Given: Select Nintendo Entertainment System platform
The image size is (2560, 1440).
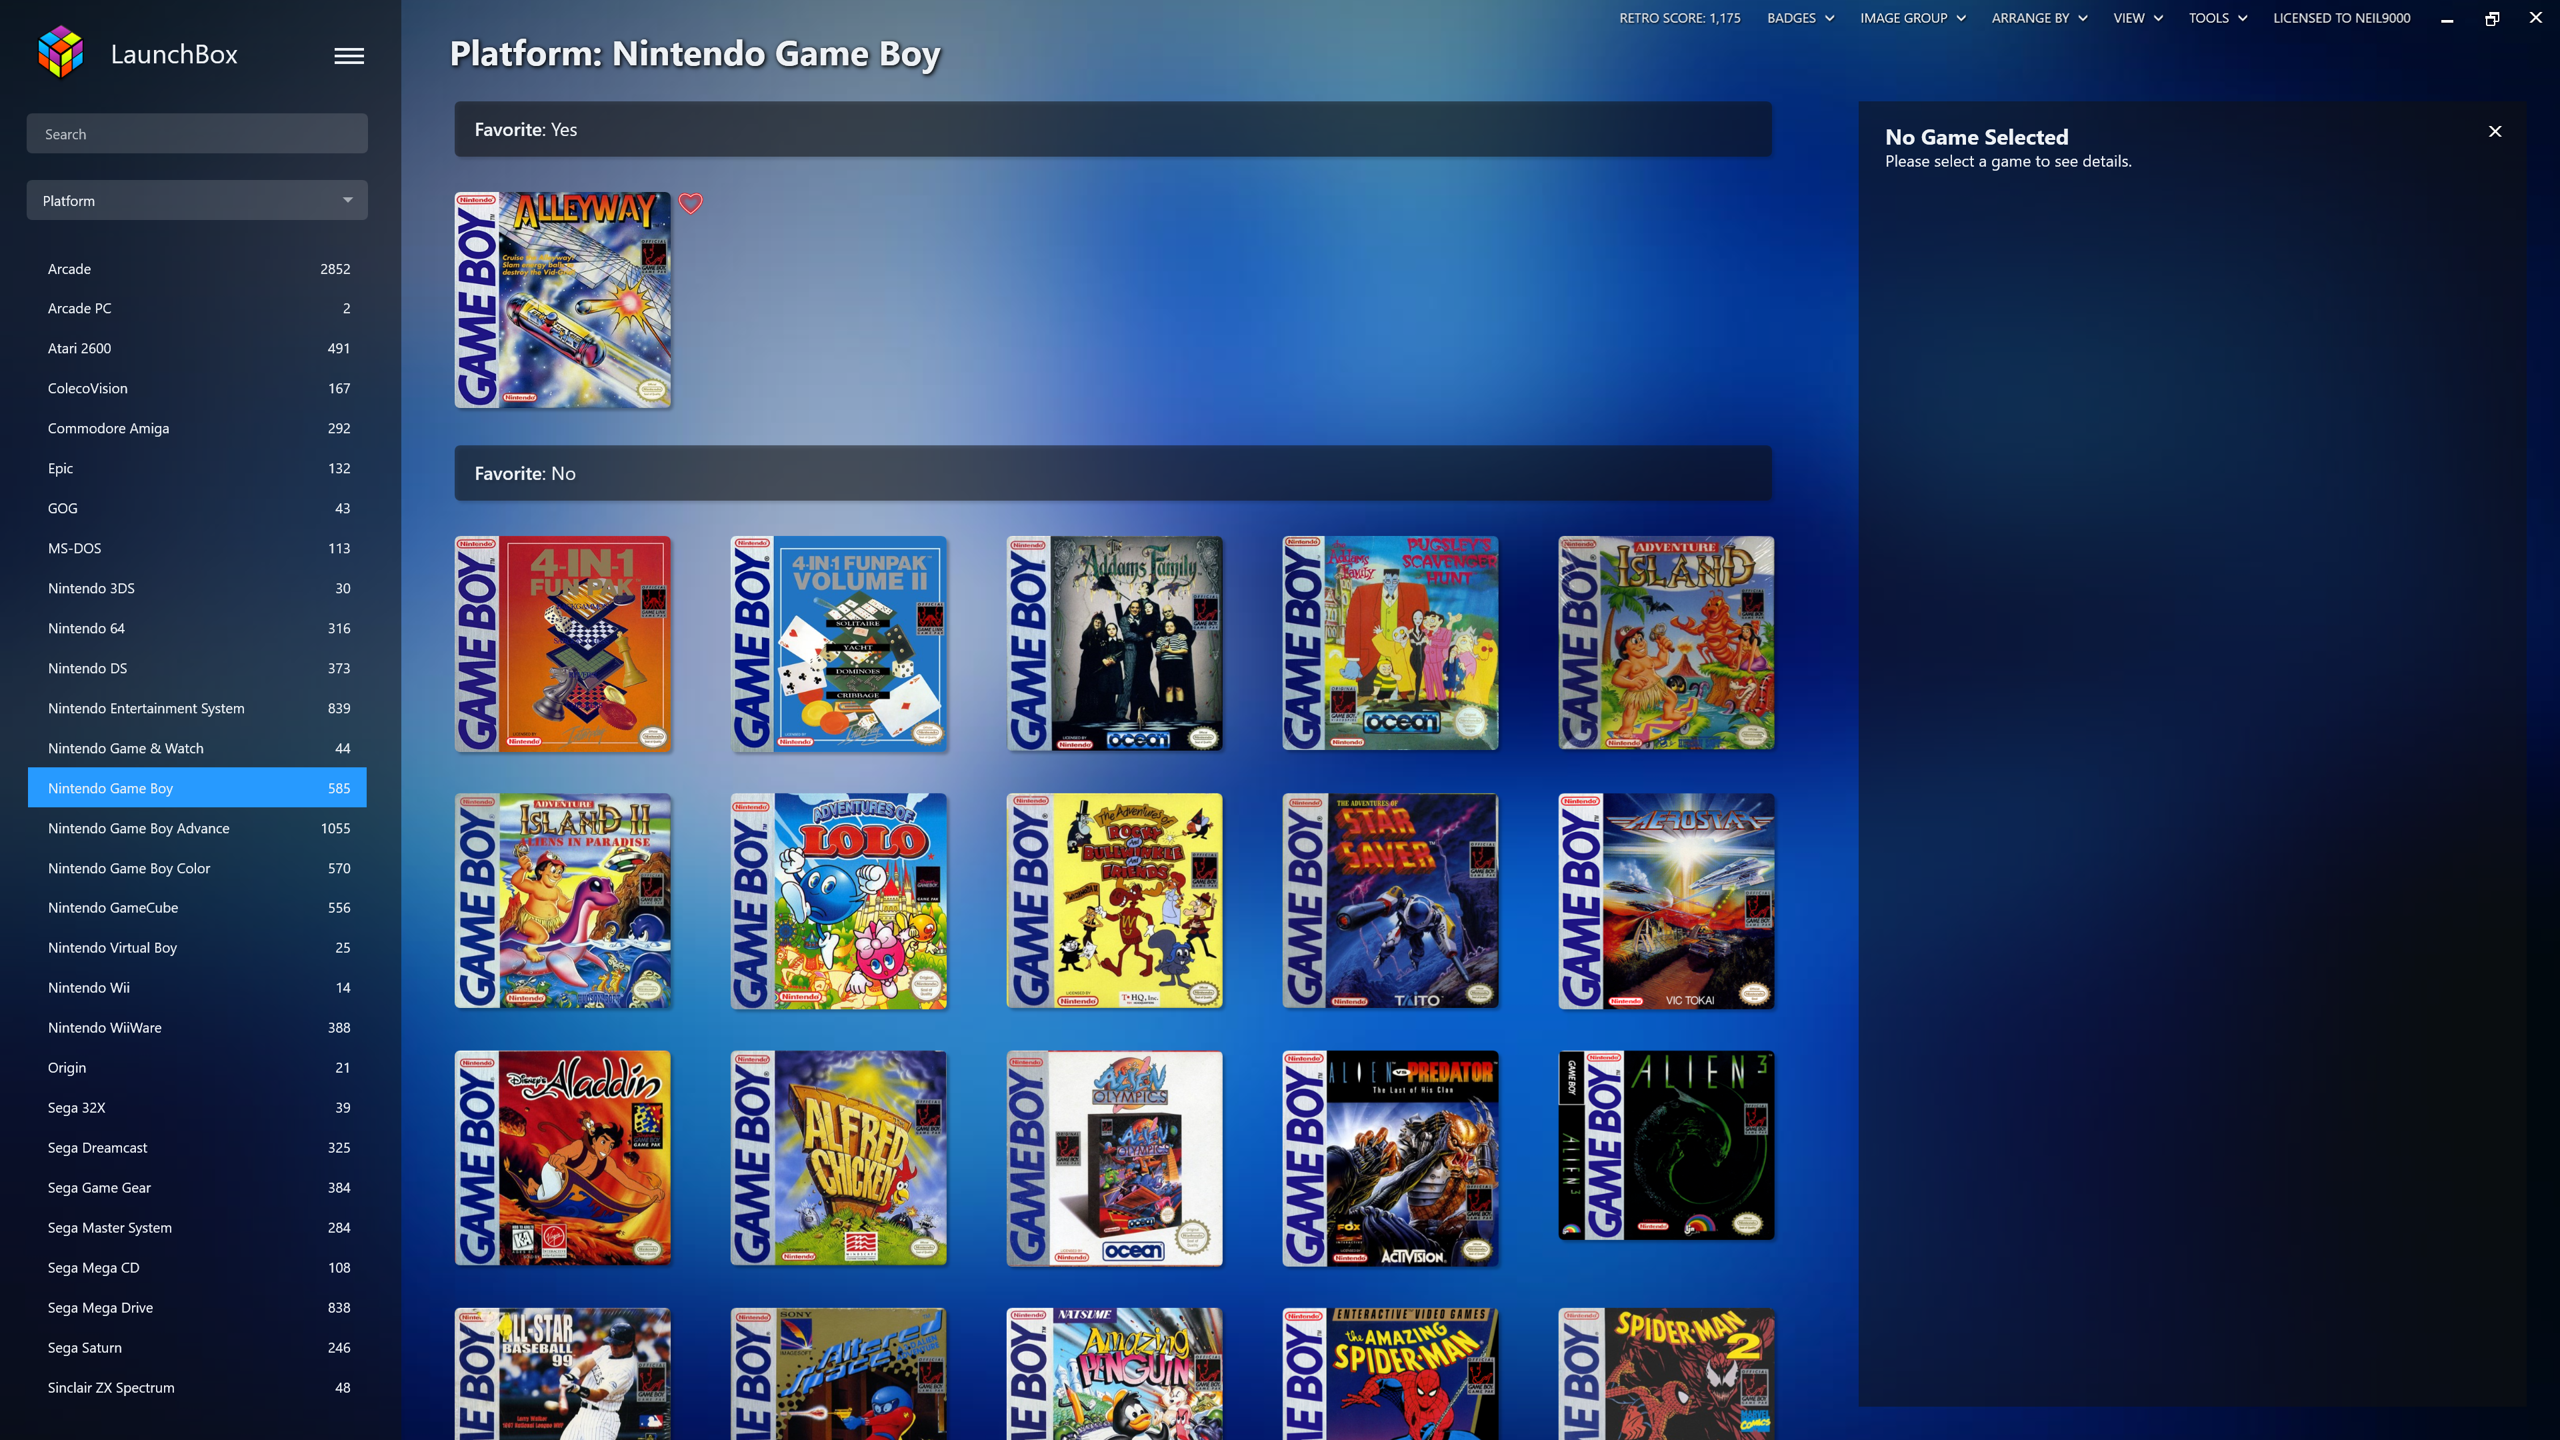Looking at the screenshot, I should [197, 709].
